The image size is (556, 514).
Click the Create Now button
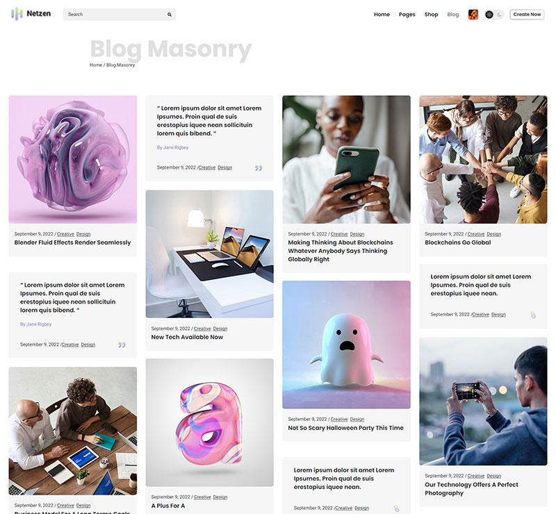pos(527,15)
